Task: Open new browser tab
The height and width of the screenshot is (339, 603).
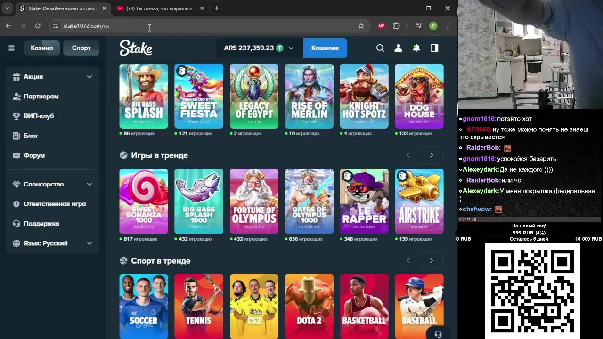Action: [217, 8]
